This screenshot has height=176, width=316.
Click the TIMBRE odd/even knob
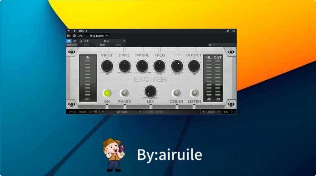(x=142, y=66)
